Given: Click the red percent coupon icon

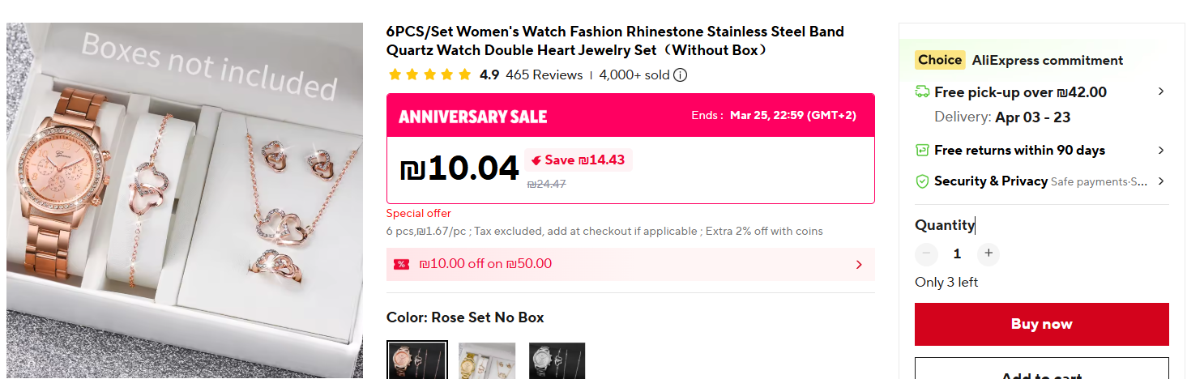Looking at the screenshot, I should pos(401,264).
